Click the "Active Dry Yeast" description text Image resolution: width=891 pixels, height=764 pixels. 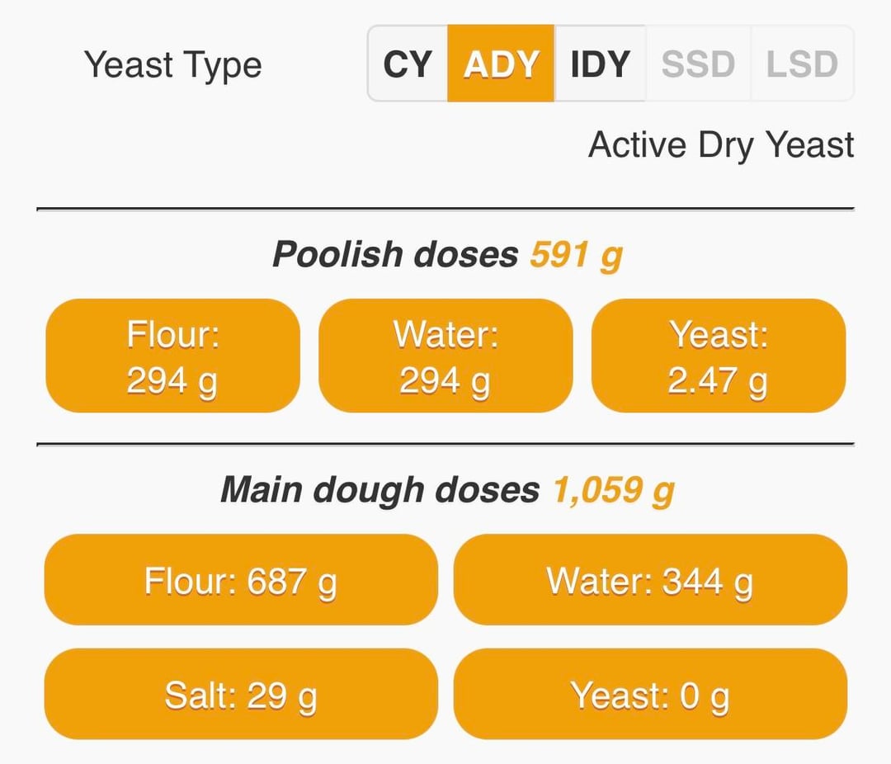[x=721, y=145]
